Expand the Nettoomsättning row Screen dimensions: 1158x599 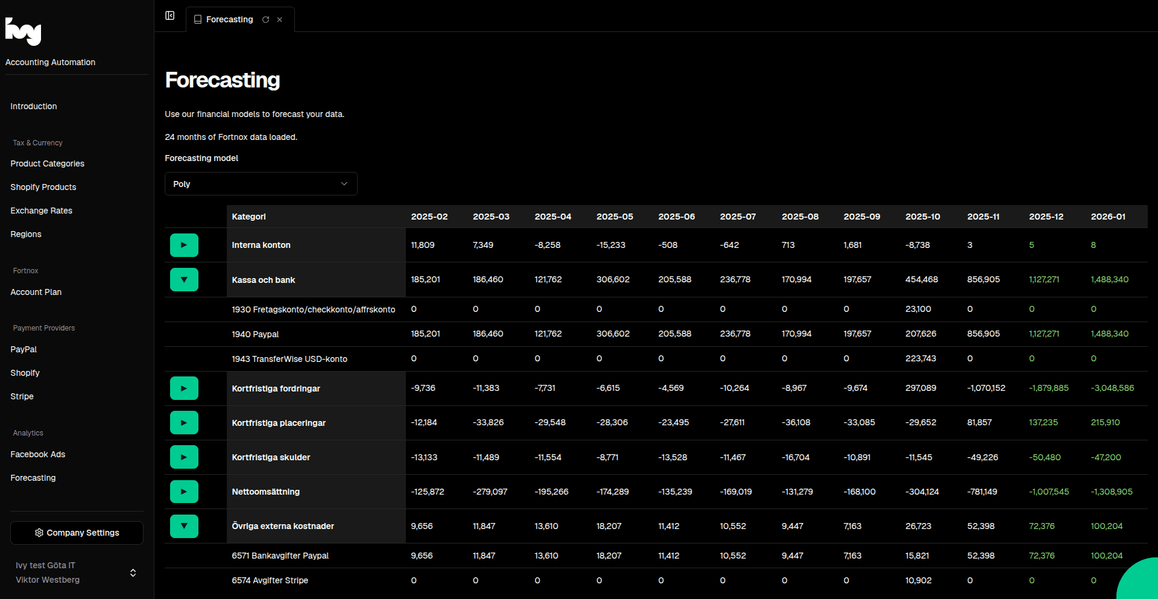pos(184,491)
